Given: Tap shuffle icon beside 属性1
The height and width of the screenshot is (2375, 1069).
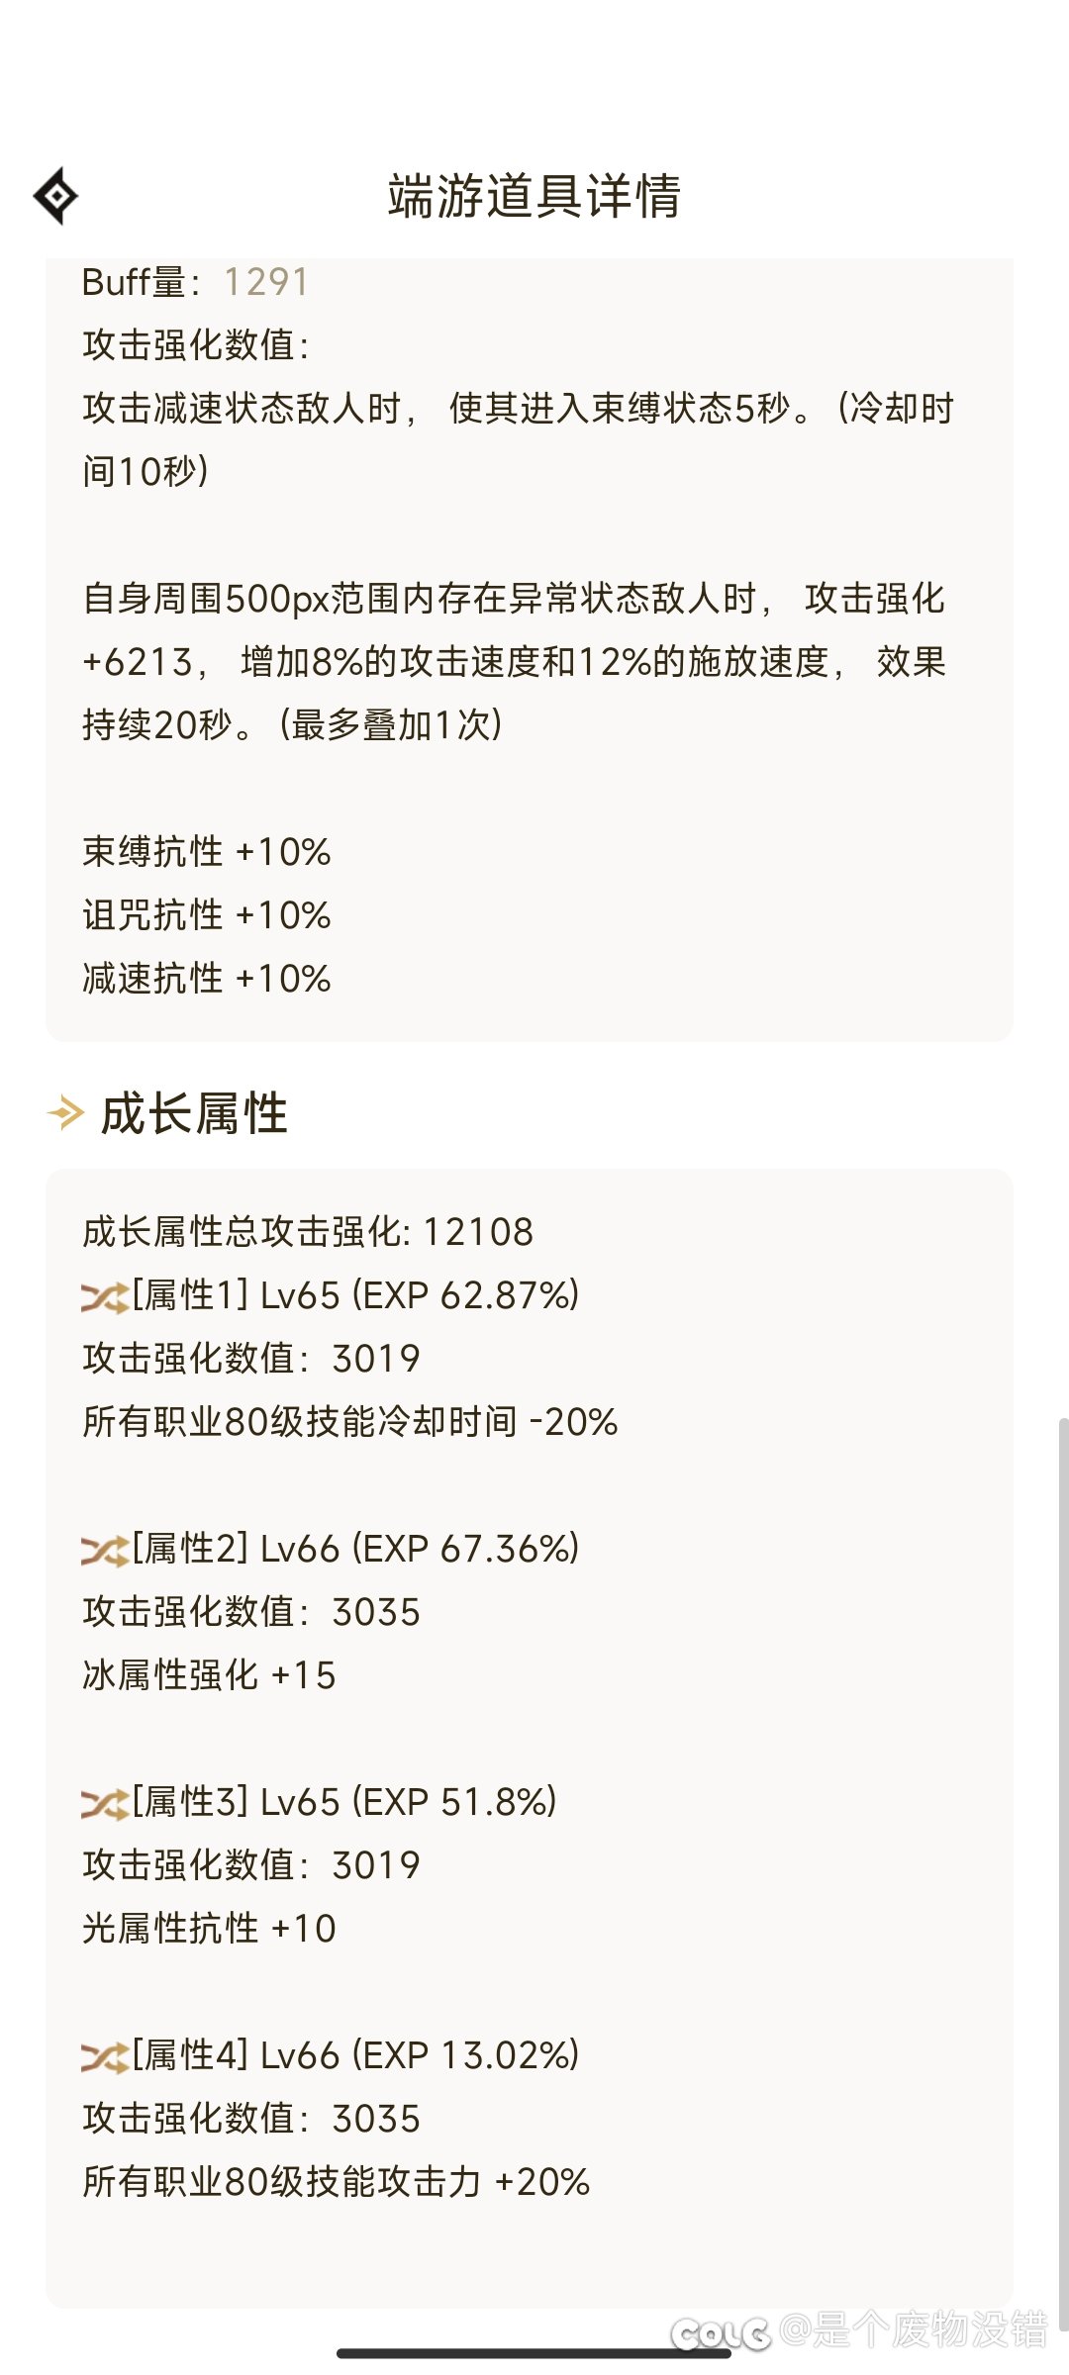Looking at the screenshot, I should point(105,1296).
